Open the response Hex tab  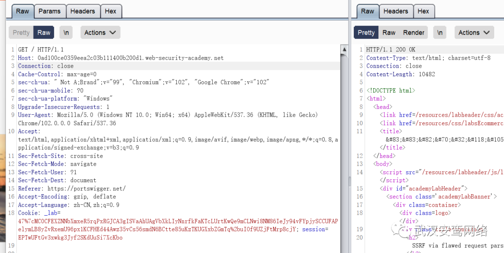(x=423, y=11)
